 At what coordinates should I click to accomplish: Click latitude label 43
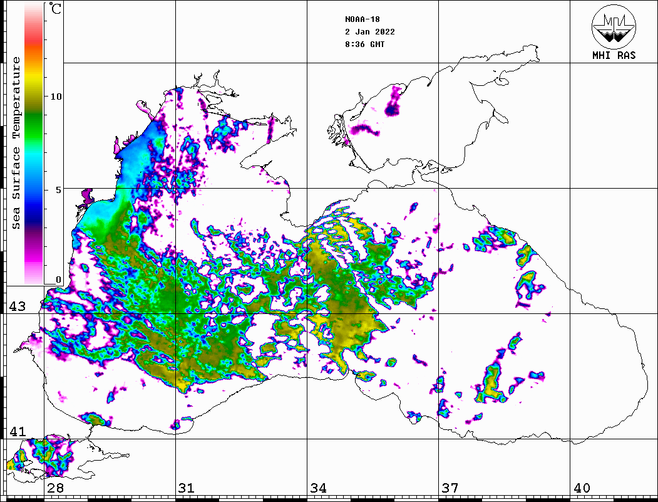(17, 306)
